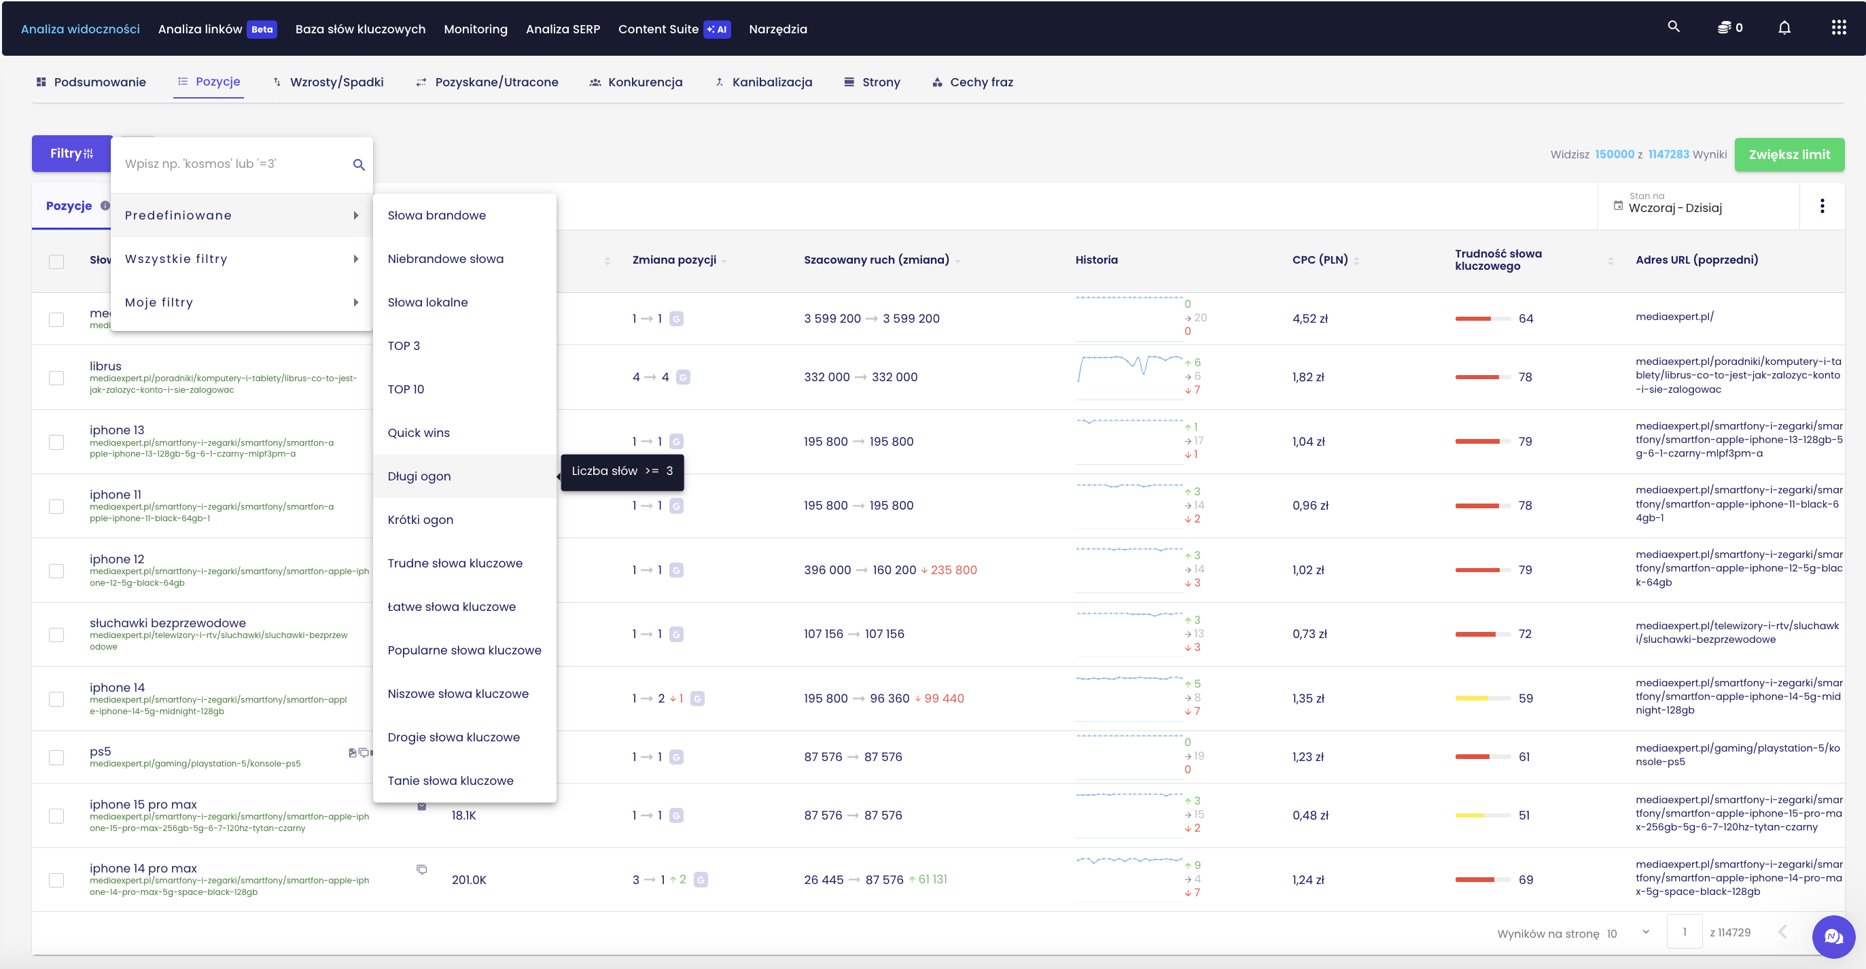Click the SERP feature icons in ps5 row
This screenshot has height=969, width=1866.
click(x=360, y=753)
